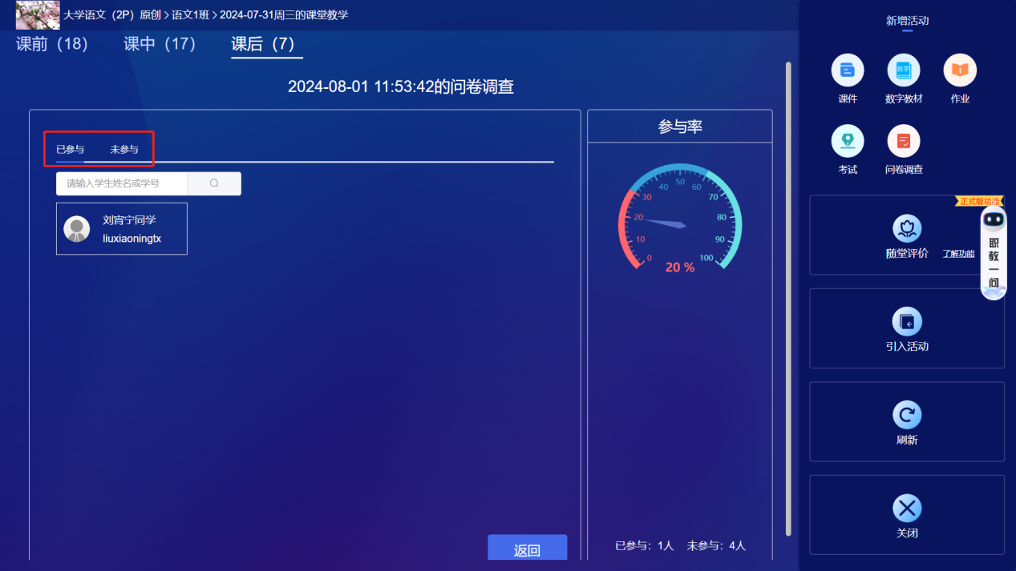Select the 已参与 filter
This screenshot has height=571, width=1016.
(72, 149)
